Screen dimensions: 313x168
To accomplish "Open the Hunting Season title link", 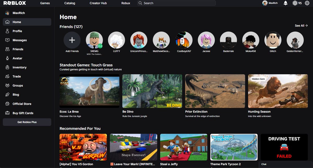I will 259,111.
